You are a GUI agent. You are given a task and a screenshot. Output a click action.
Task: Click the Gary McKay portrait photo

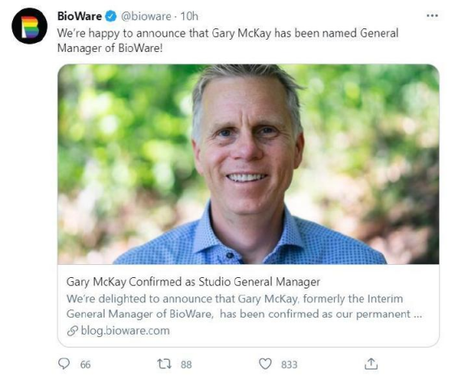coord(249,164)
